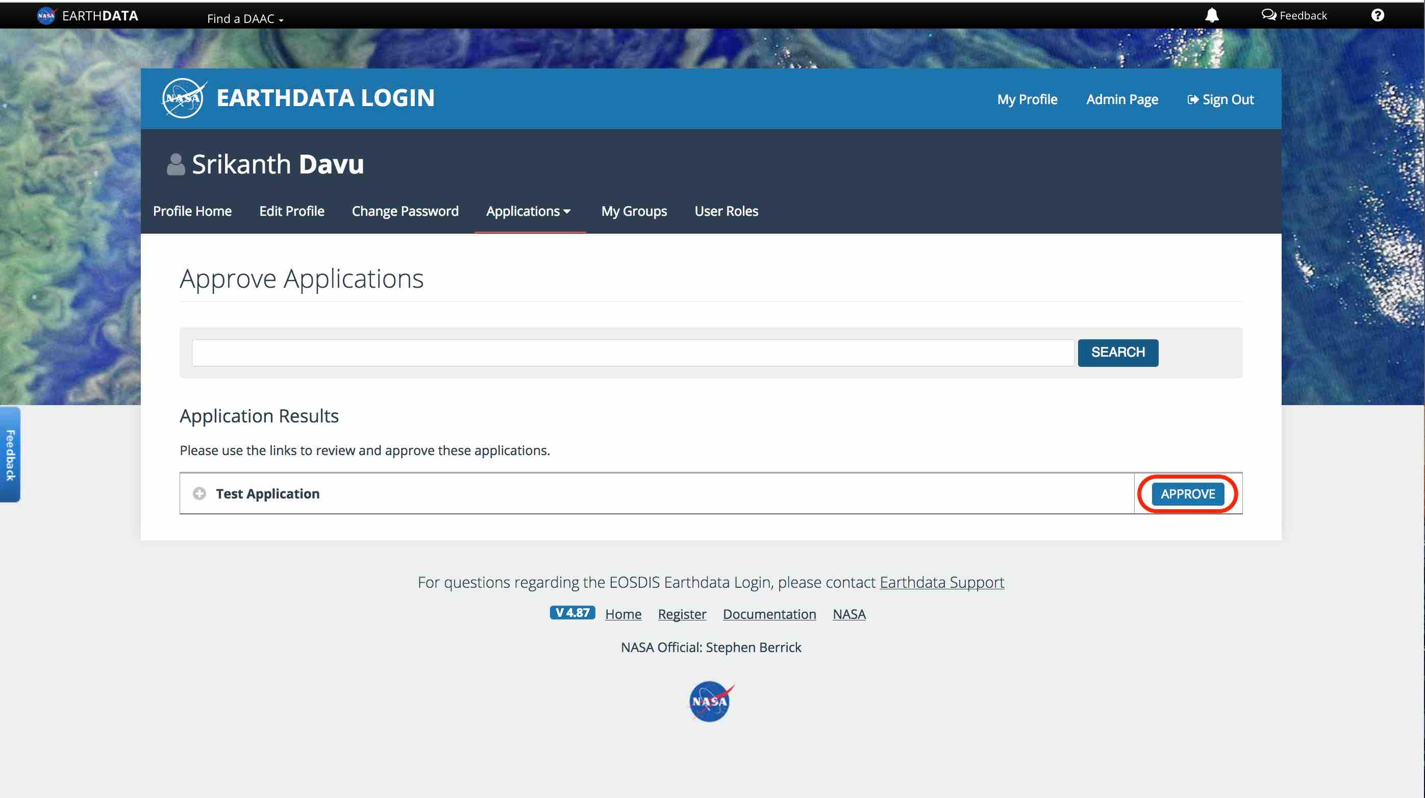
Task: Sign Out of Earthdata Login
Action: (x=1220, y=99)
